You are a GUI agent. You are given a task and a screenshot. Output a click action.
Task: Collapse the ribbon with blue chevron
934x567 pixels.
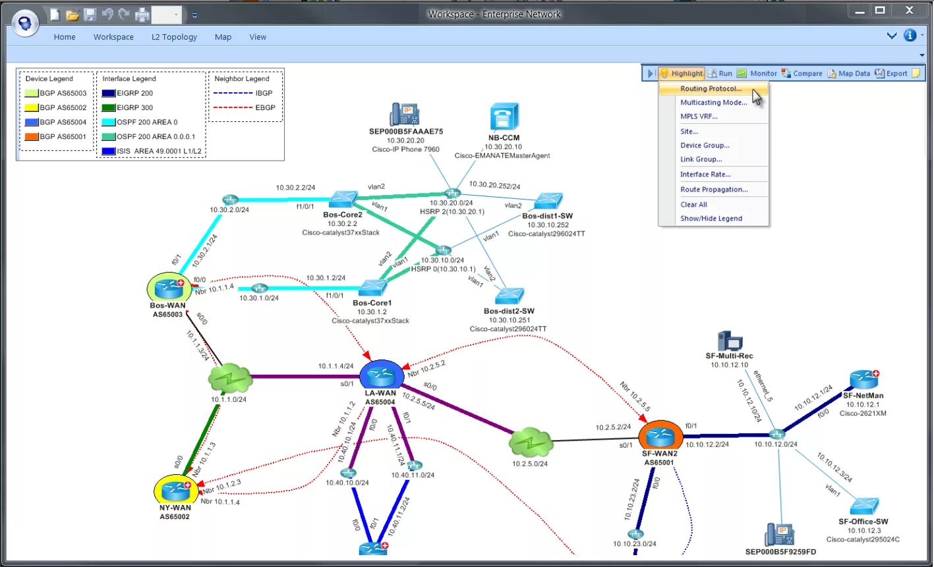[892, 36]
